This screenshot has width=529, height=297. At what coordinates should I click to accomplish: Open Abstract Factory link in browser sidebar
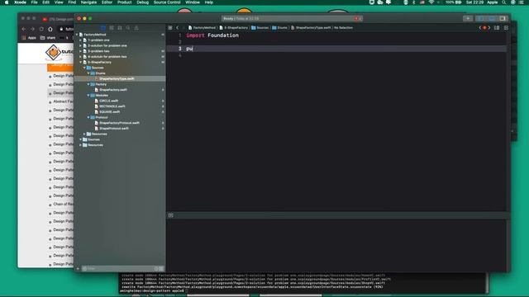click(63, 101)
